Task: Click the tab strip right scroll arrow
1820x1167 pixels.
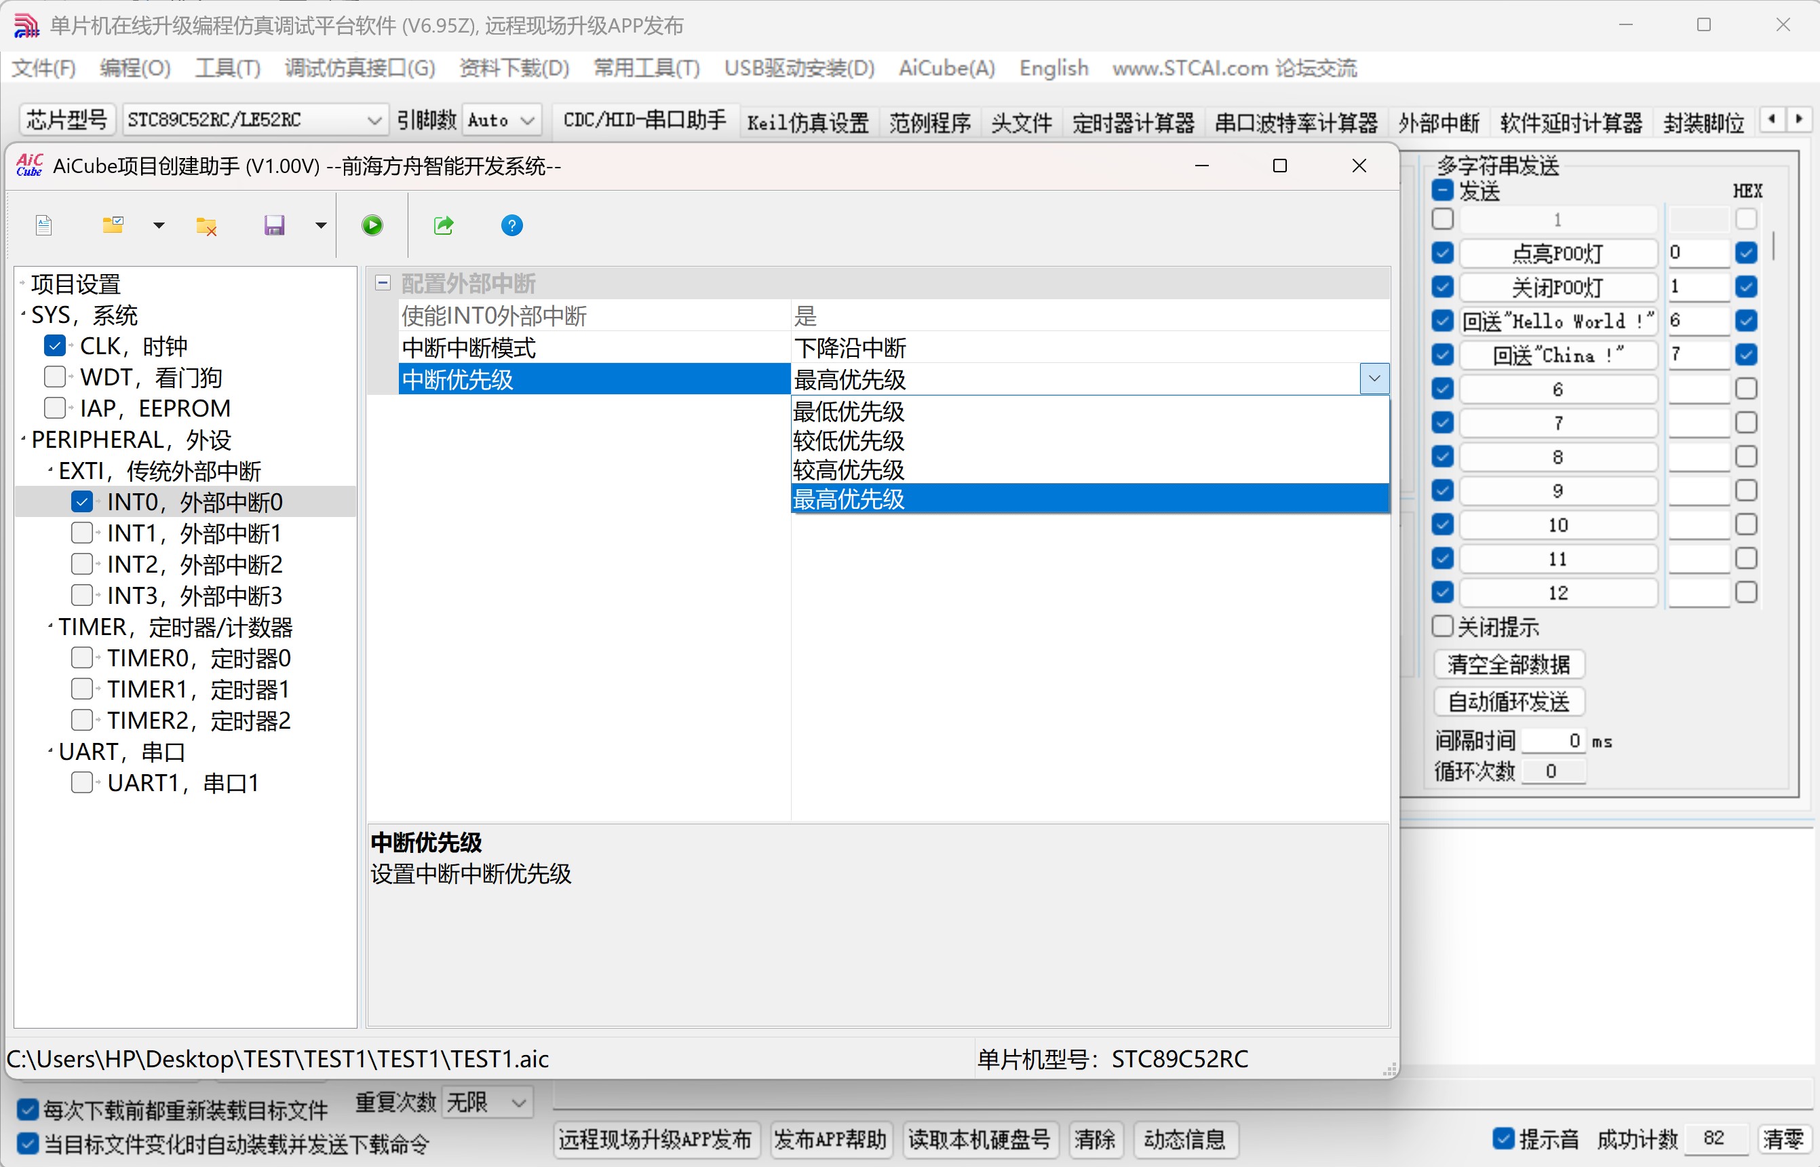Action: [x=1799, y=119]
